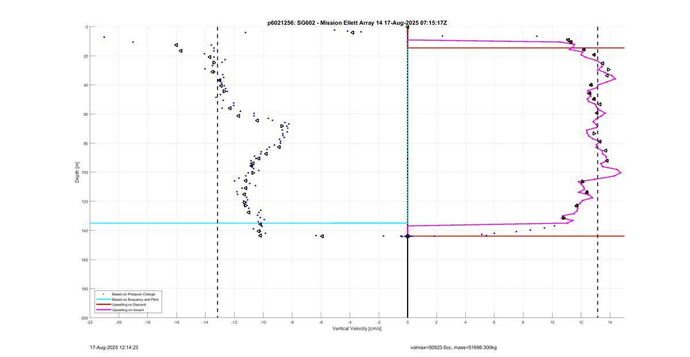Click depth-axis tick label '100'
Viewport: 690px width, 357px height.
pos(84,172)
